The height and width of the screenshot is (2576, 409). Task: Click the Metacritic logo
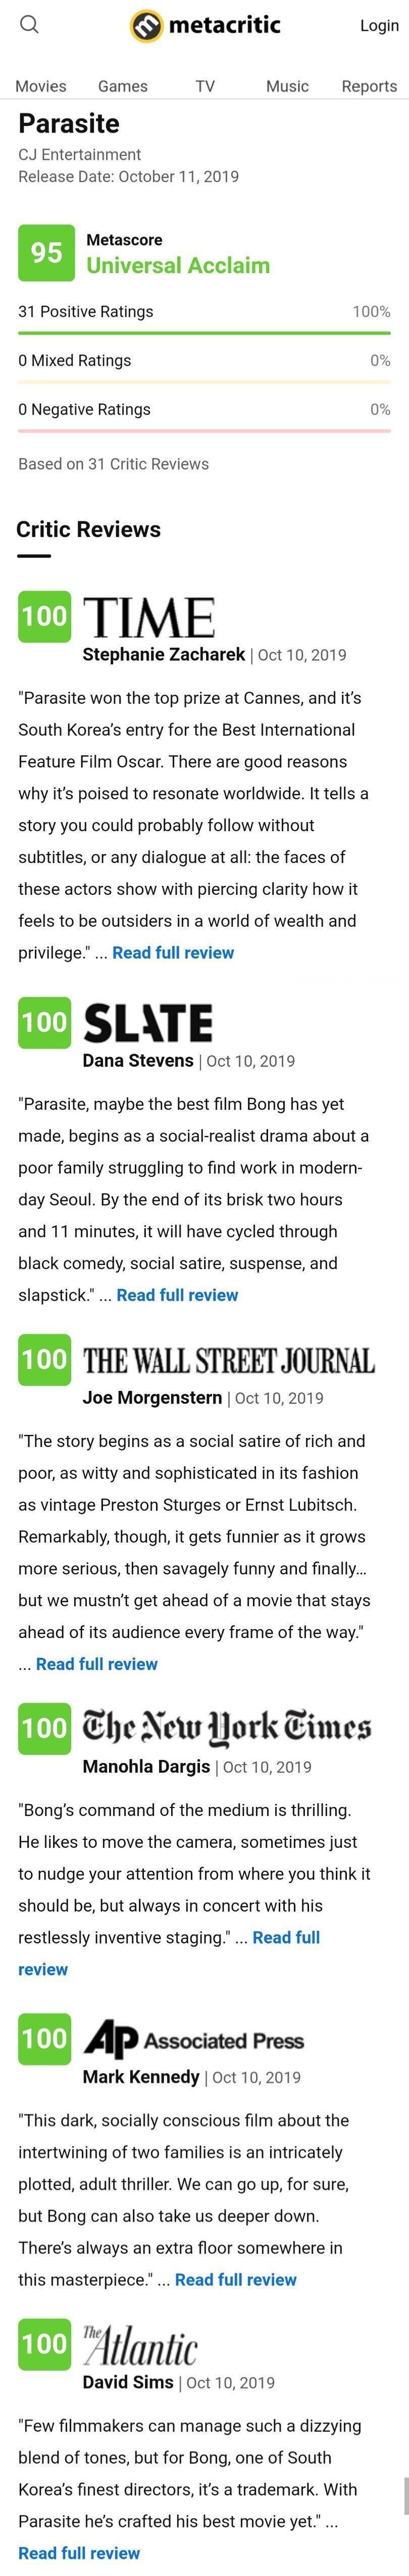tap(206, 25)
